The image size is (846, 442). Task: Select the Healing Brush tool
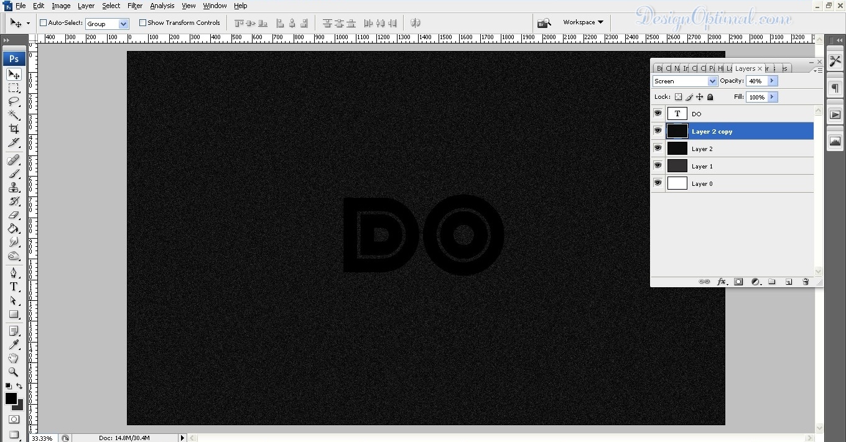tap(14, 160)
